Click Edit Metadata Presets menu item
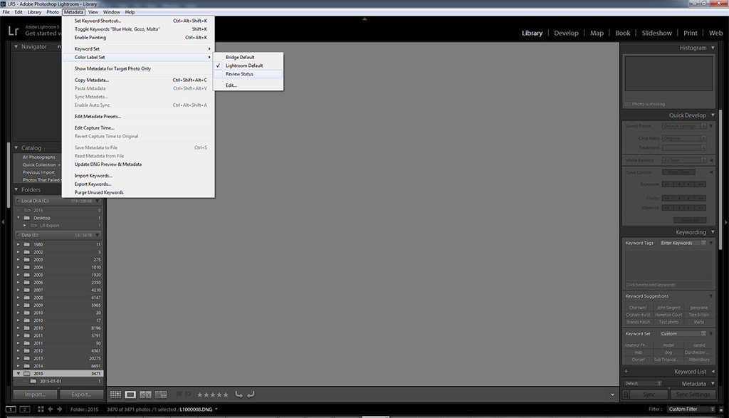This screenshot has width=729, height=418. point(98,116)
